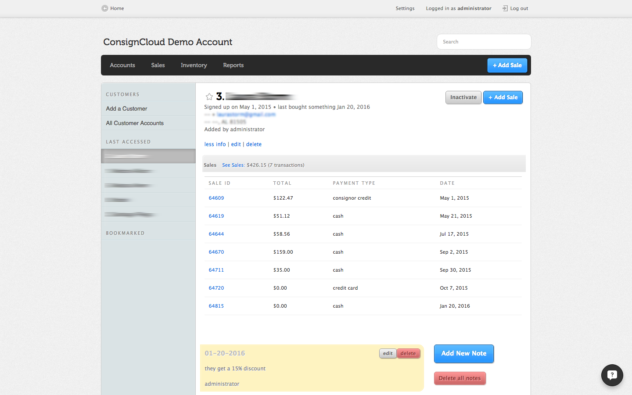This screenshot has height=395, width=632.
Task: Click the Log out icon
Action: [x=505, y=8]
